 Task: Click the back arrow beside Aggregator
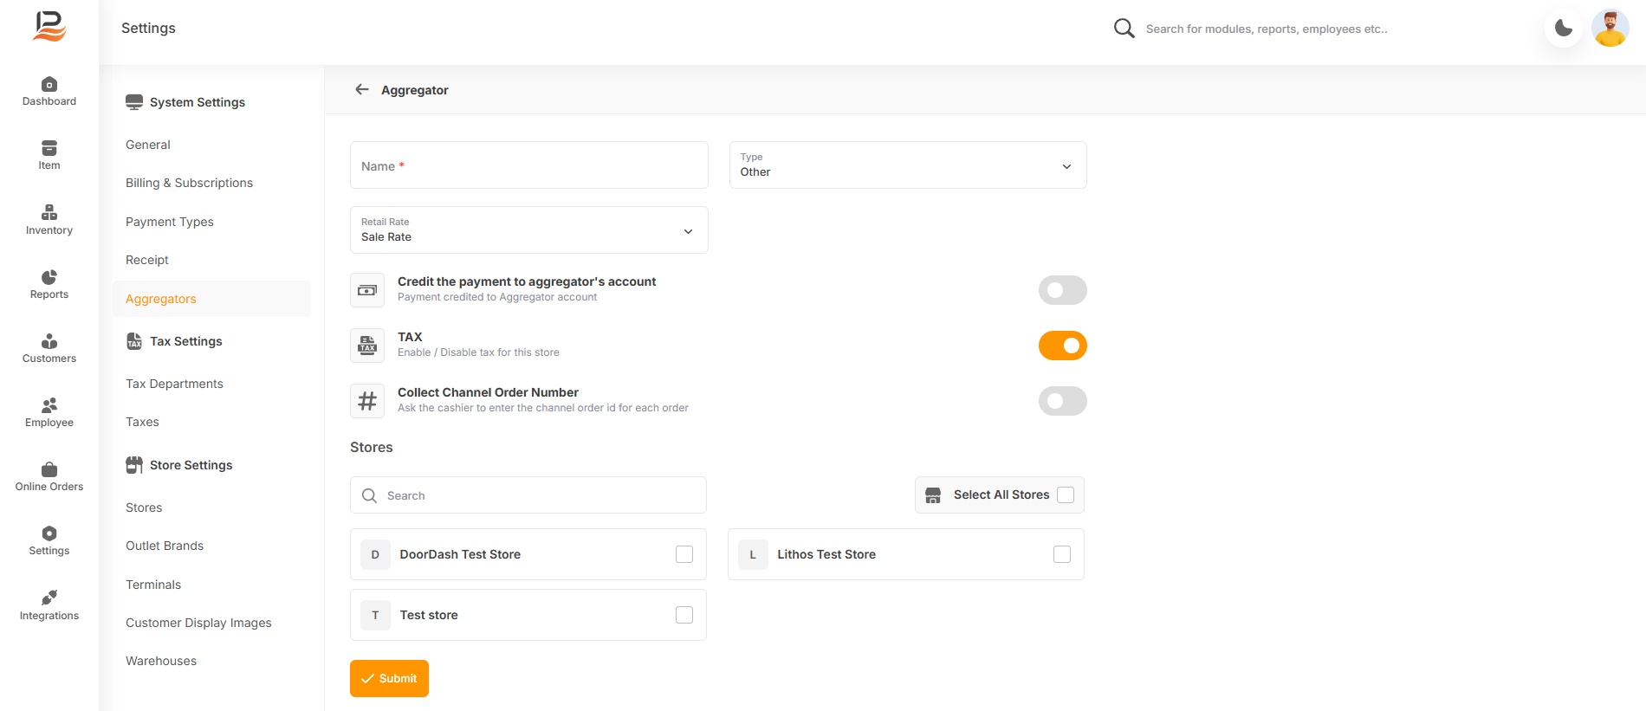tap(362, 90)
